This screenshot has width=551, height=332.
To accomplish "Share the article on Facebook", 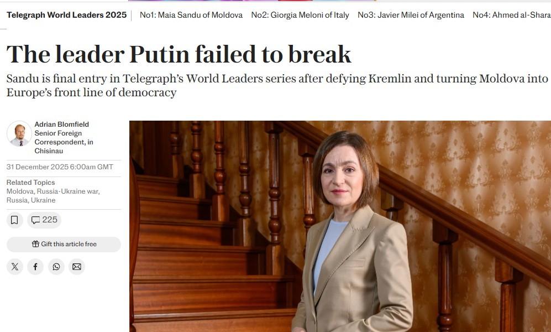I will [35, 266].
